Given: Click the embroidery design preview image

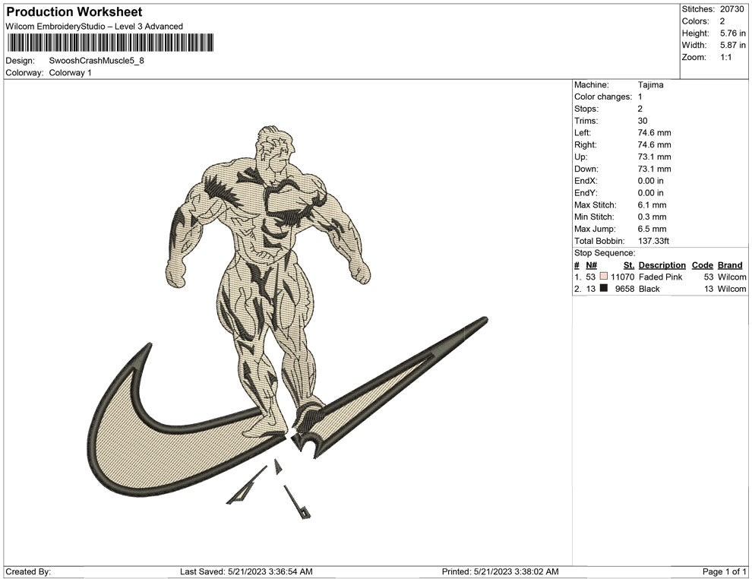Looking at the screenshot, I should tap(286, 324).
